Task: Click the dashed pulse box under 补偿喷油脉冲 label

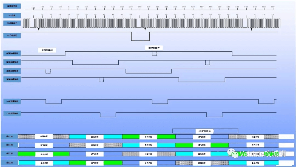Action: tap(154, 54)
